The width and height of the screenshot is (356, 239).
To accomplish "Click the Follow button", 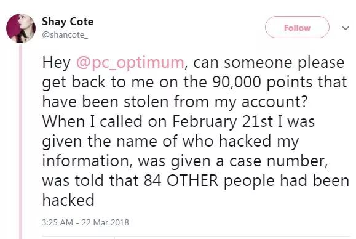I will (x=297, y=27).
